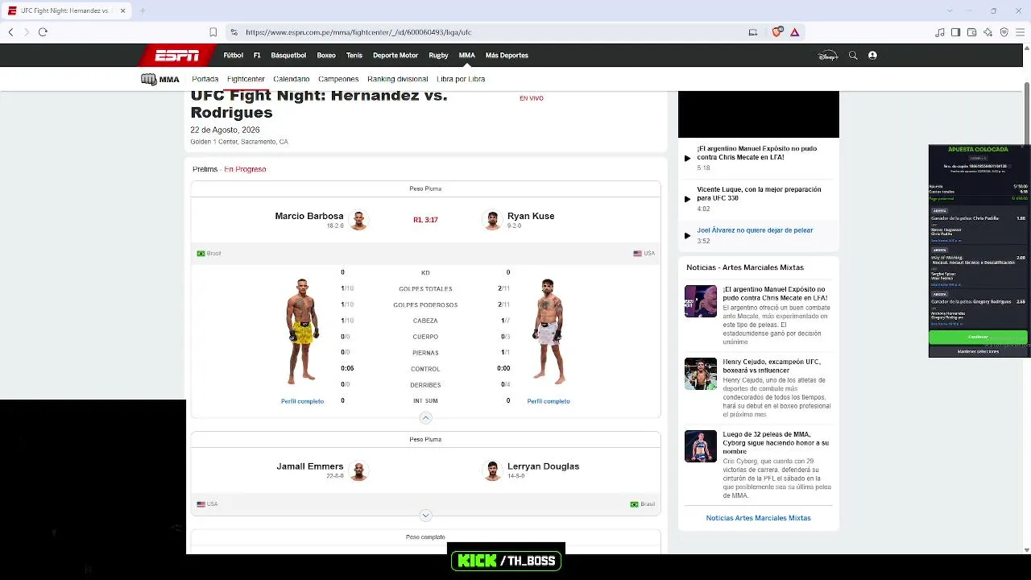This screenshot has height=580, width=1031.
Task: Open the MMA menu in top bar
Action: pos(466,56)
